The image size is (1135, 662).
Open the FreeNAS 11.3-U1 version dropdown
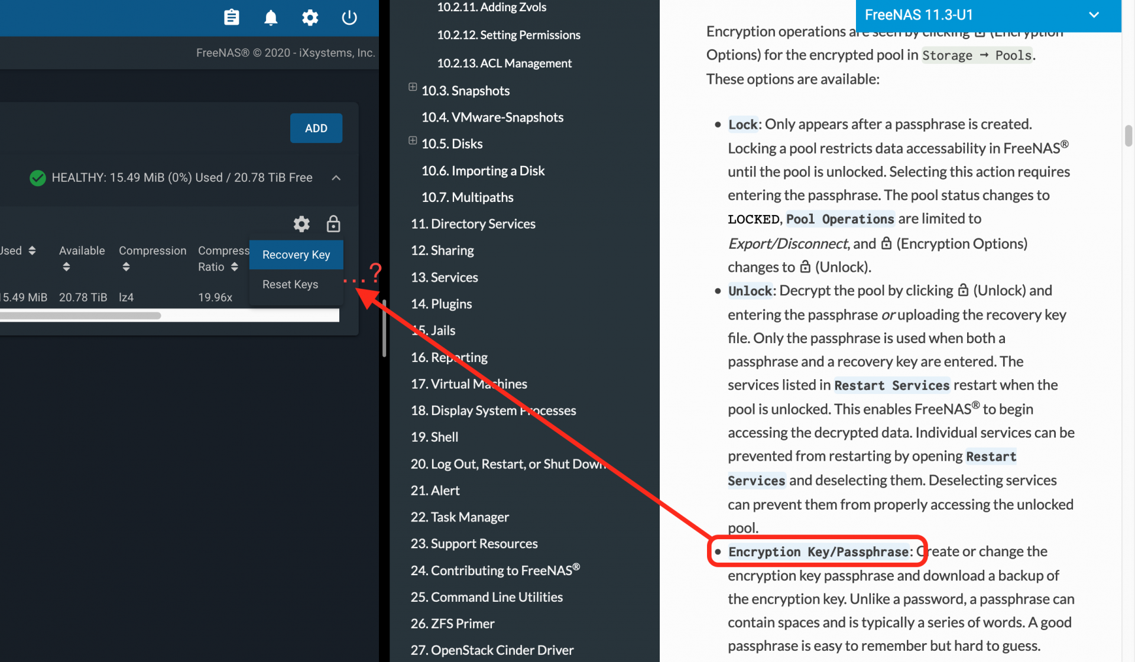988,15
